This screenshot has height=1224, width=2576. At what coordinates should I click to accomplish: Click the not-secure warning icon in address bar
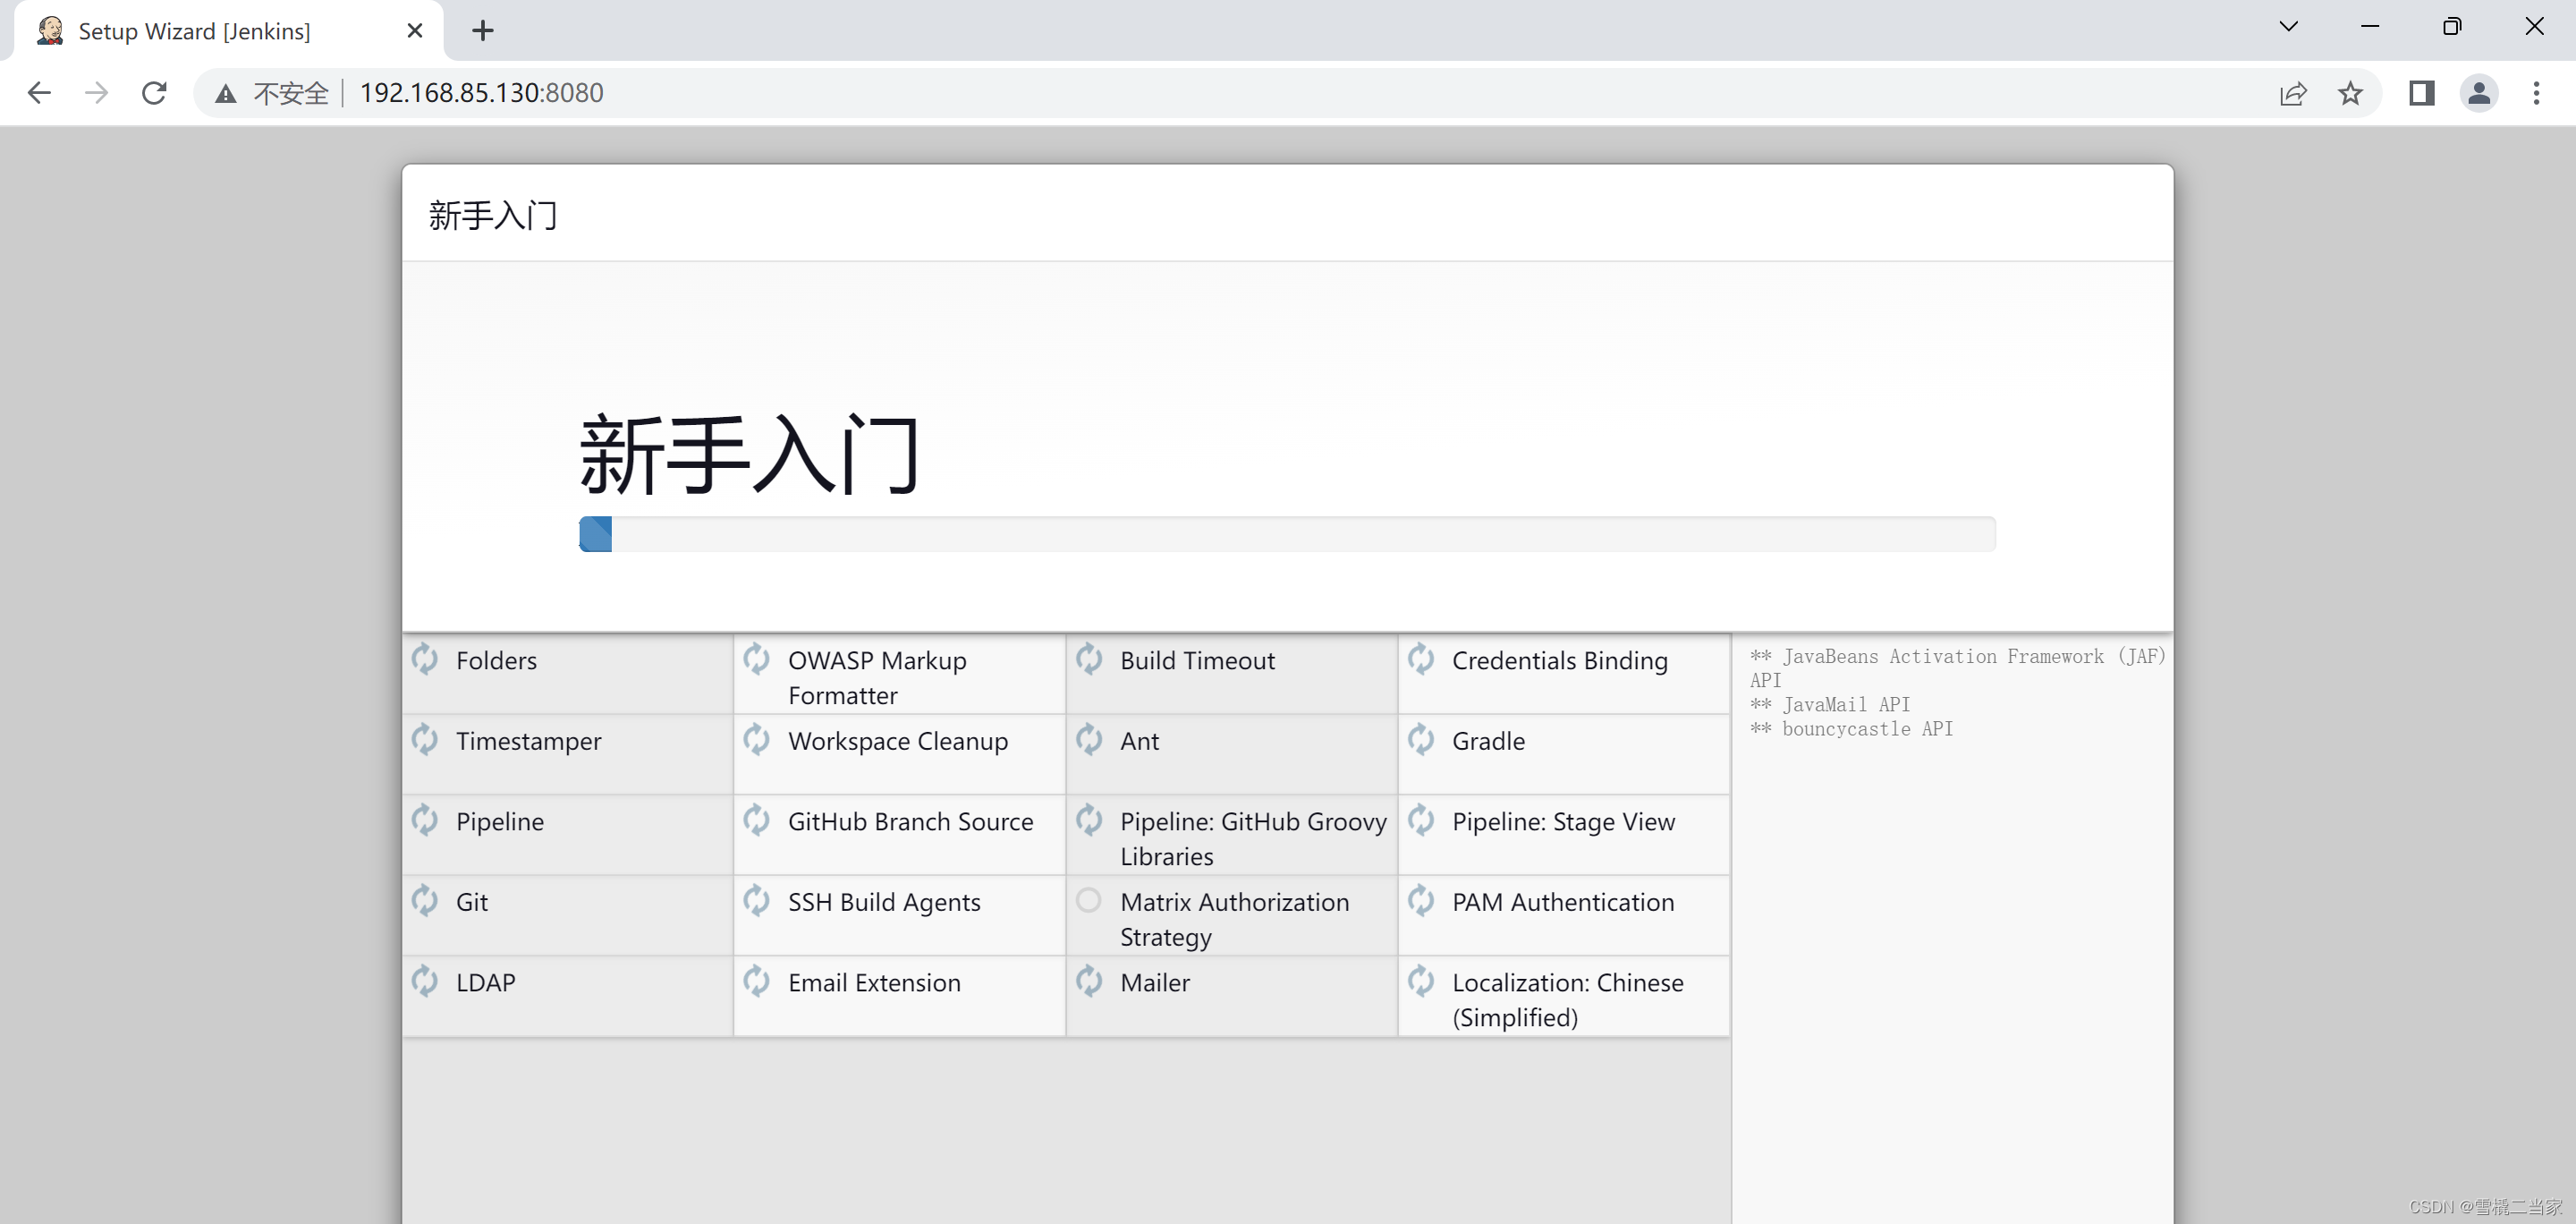(x=226, y=94)
